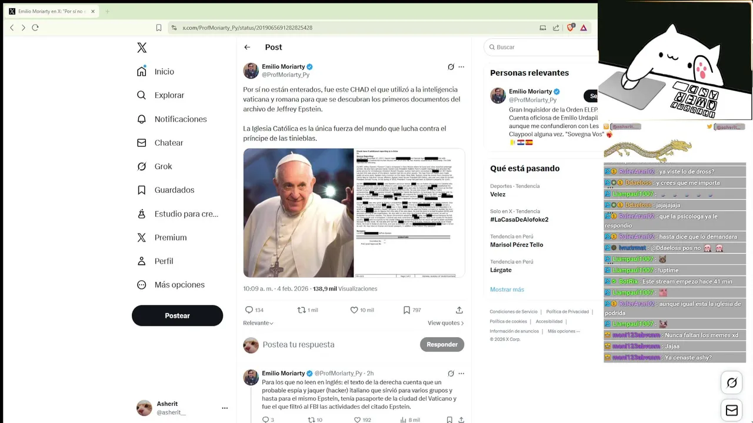The width and height of the screenshot is (753, 423).
Task: Click the X logo icon
Action: click(142, 48)
